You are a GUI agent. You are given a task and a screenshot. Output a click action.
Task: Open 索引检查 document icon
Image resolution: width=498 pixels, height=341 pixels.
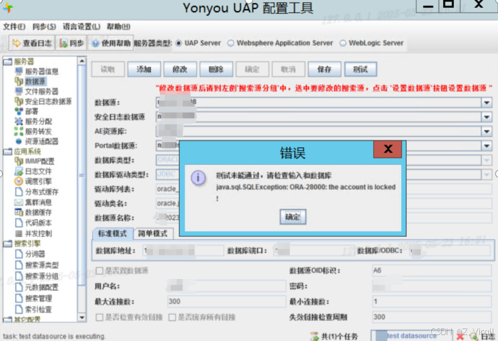pyautogui.click(x=19, y=309)
